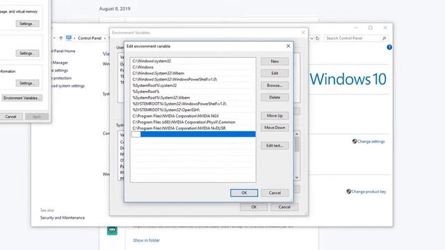Click the Settings... button under virtual memory
This screenshot has height=250, width=445.
(27, 24)
